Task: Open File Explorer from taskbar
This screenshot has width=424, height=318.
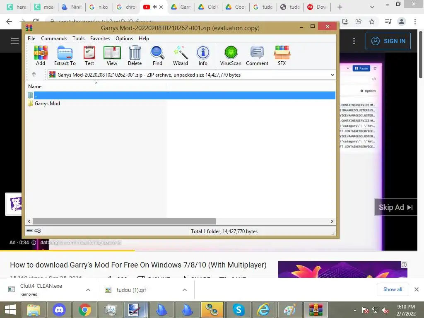Action: 33,310
